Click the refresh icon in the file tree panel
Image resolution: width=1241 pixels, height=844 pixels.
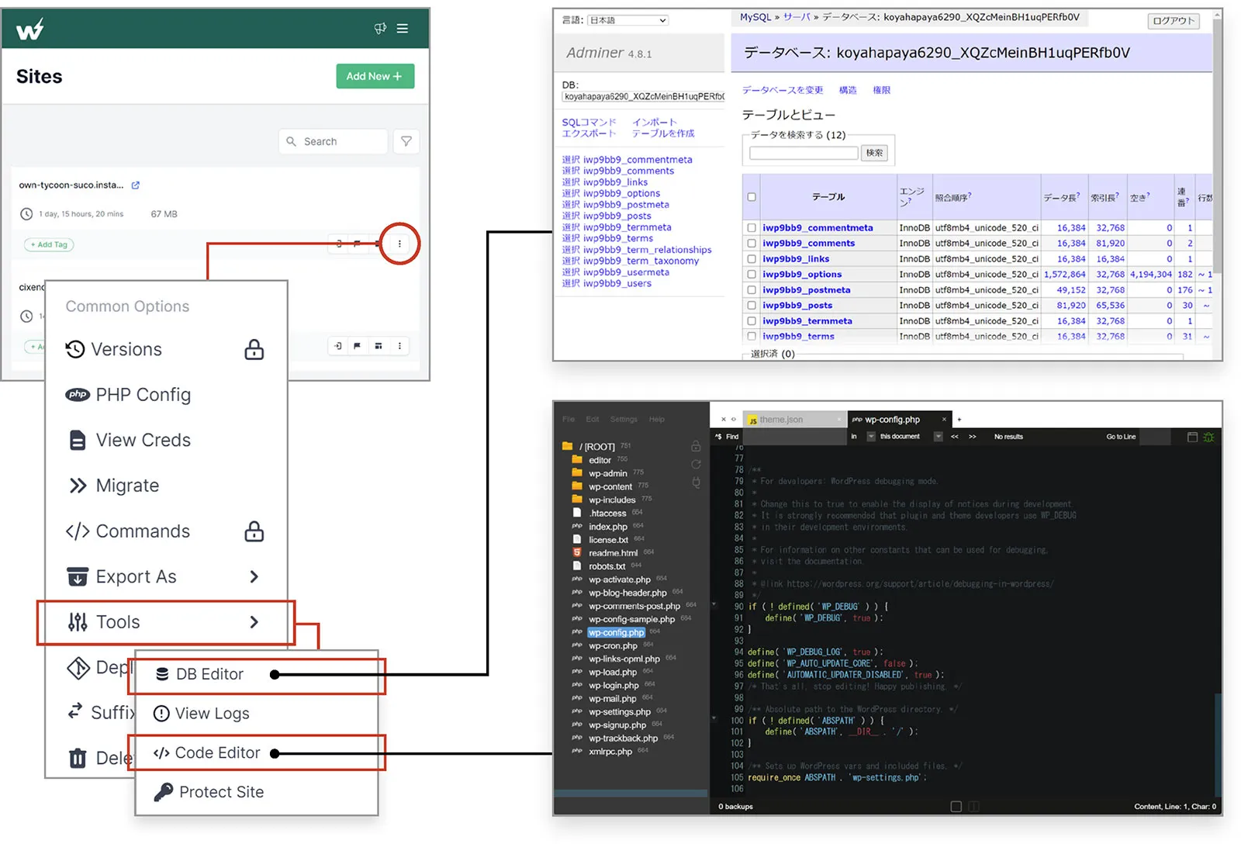[696, 464]
